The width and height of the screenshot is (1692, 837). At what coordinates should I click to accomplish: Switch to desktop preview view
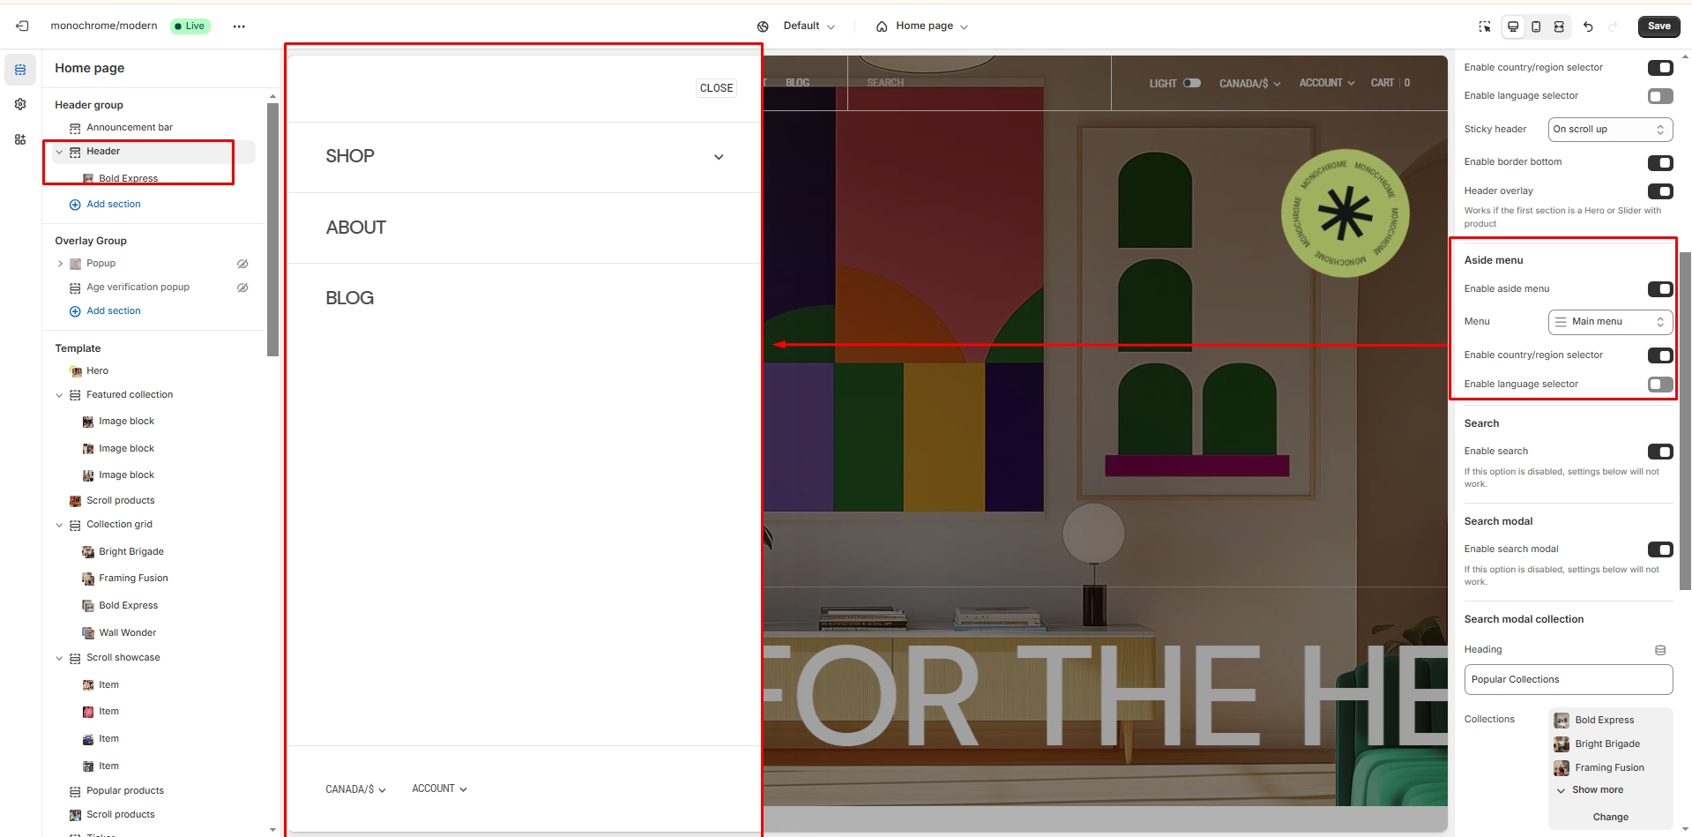pos(1513,26)
